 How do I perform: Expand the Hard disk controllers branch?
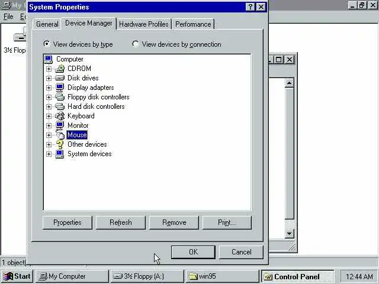49,106
